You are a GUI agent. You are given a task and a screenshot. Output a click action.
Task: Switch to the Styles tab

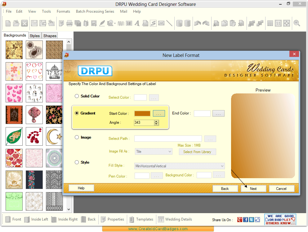click(x=35, y=36)
